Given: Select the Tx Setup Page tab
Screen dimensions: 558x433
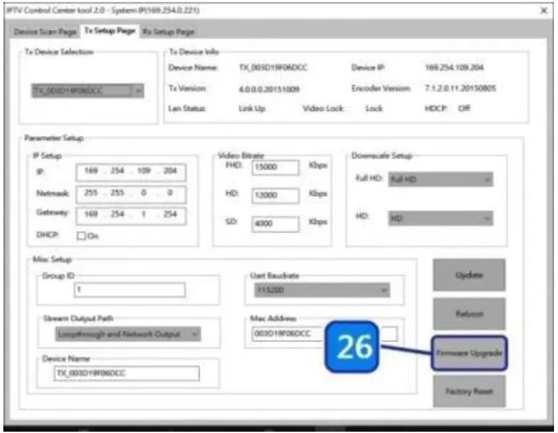Looking at the screenshot, I should click(110, 31).
